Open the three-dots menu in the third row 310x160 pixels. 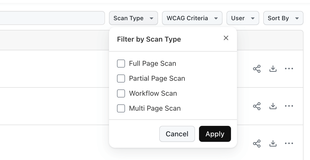pyautogui.click(x=289, y=144)
